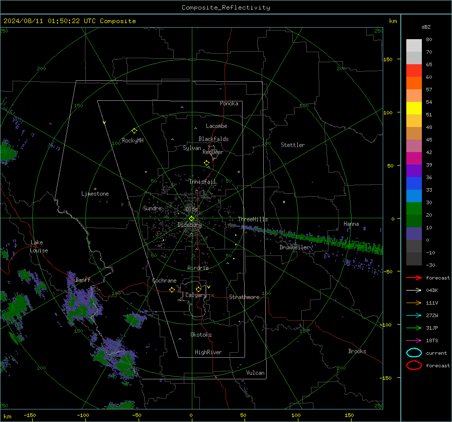The height and width of the screenshot is (422, 452).
Task: Click the RedDeer city label
Action: coord(213,152)
